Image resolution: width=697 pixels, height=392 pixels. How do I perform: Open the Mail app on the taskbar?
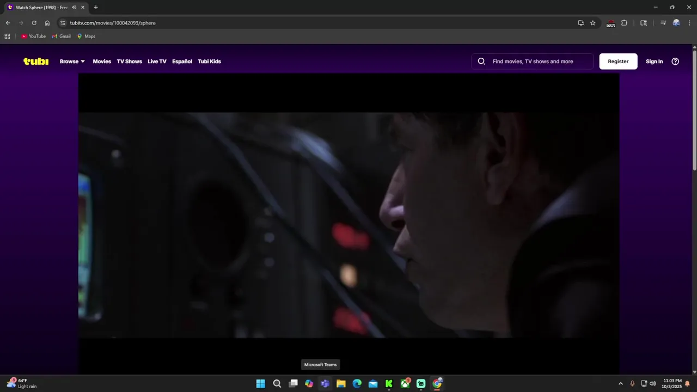pyautogui.click(x=373, y=384)
